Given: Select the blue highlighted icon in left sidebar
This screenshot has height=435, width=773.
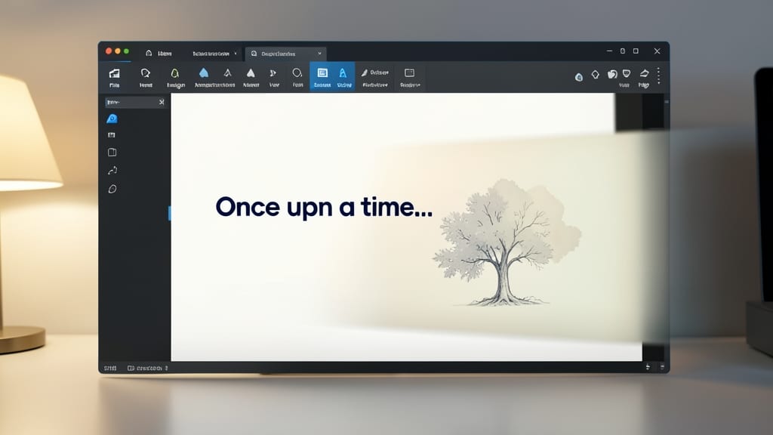Looking at the screenshot, I should click(112, 119).
